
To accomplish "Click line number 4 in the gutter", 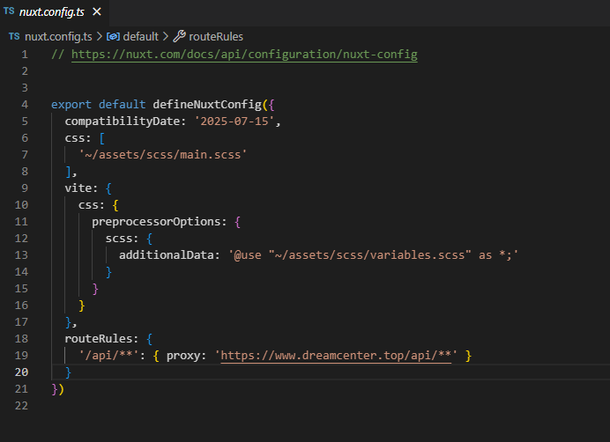I will click(25, 105).
